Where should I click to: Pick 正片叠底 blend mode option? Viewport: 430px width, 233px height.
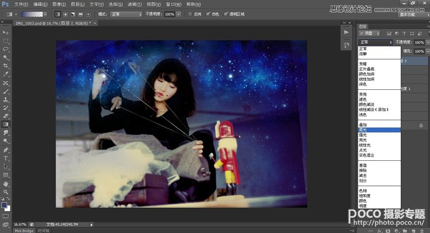[x=367, y=69]
